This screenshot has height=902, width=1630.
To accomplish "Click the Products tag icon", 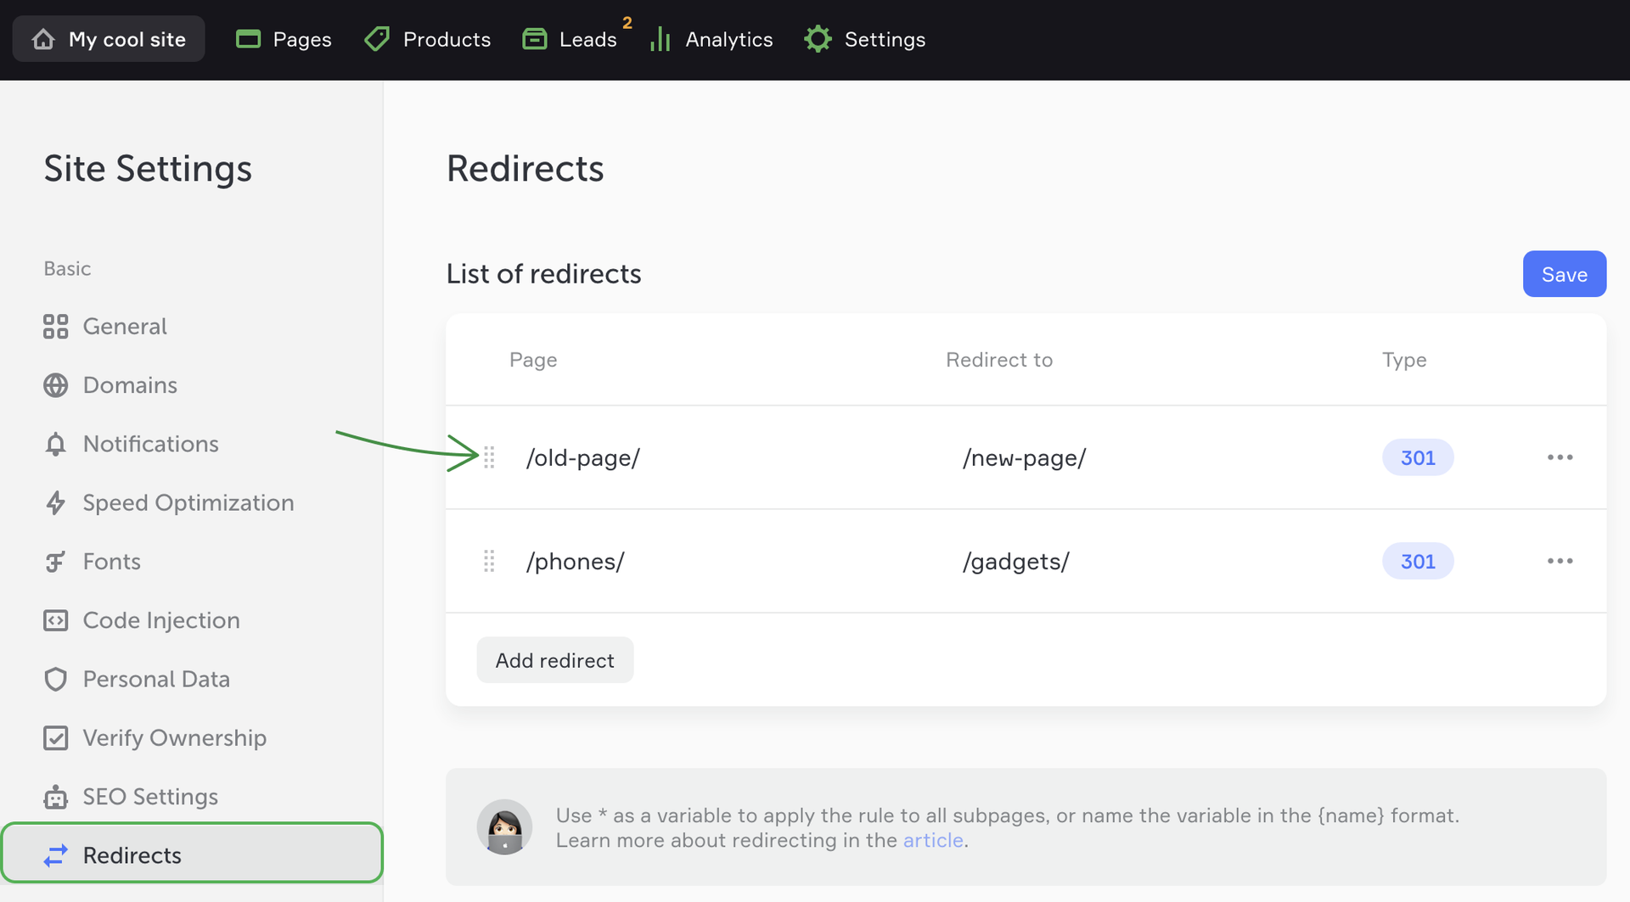I will tap(377, 39).
